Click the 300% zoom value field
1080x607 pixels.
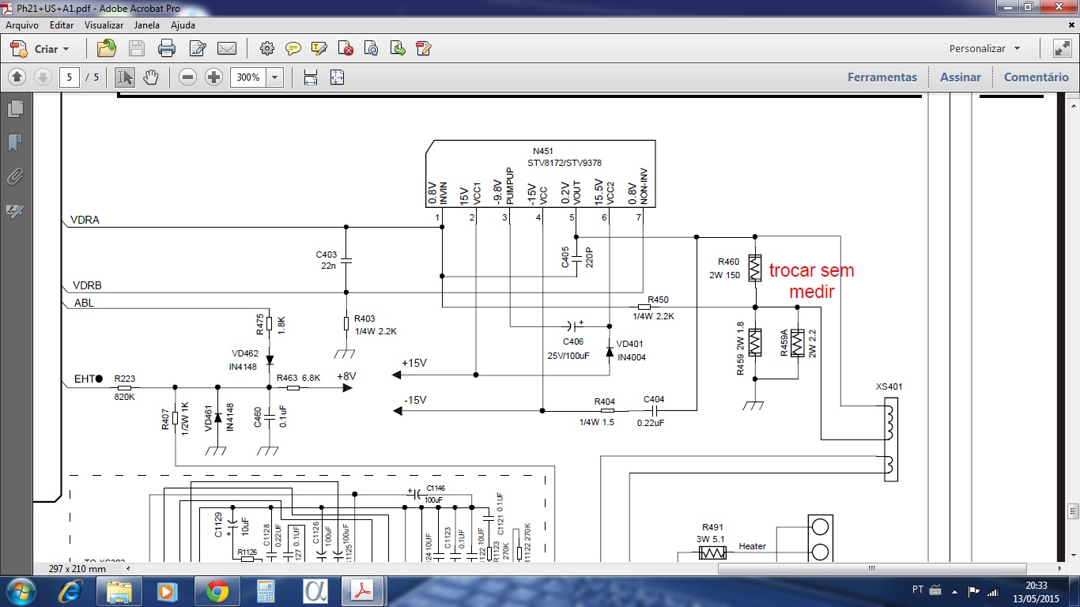pos(248,77)
